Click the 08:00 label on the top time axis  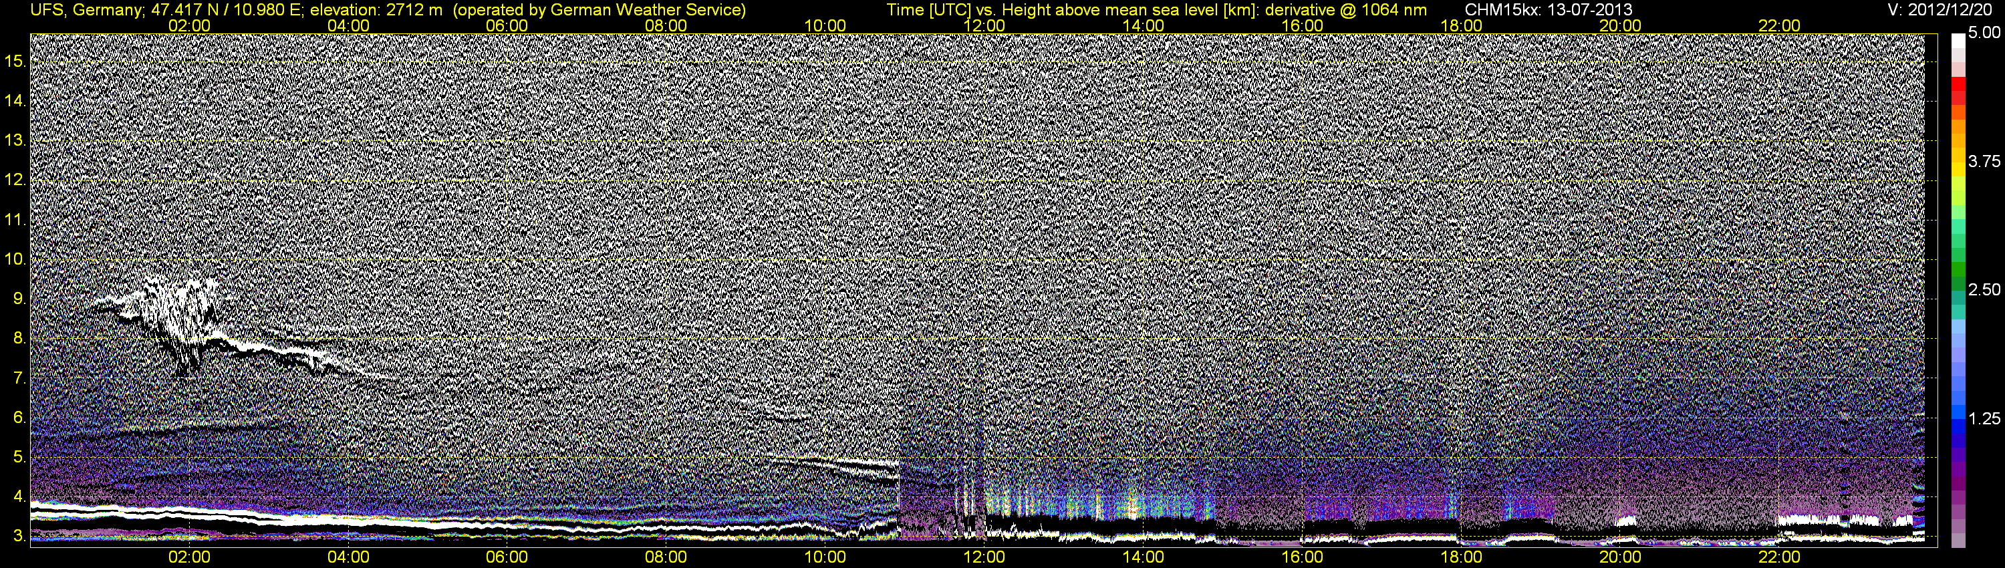666,25
